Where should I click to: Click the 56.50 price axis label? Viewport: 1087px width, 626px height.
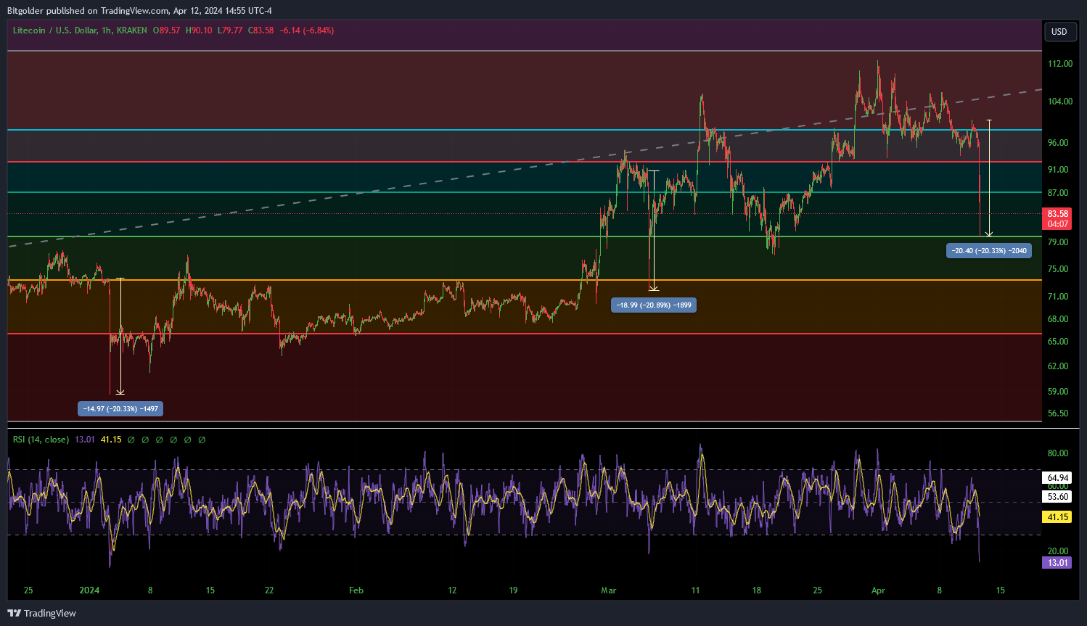(1058, 413)
